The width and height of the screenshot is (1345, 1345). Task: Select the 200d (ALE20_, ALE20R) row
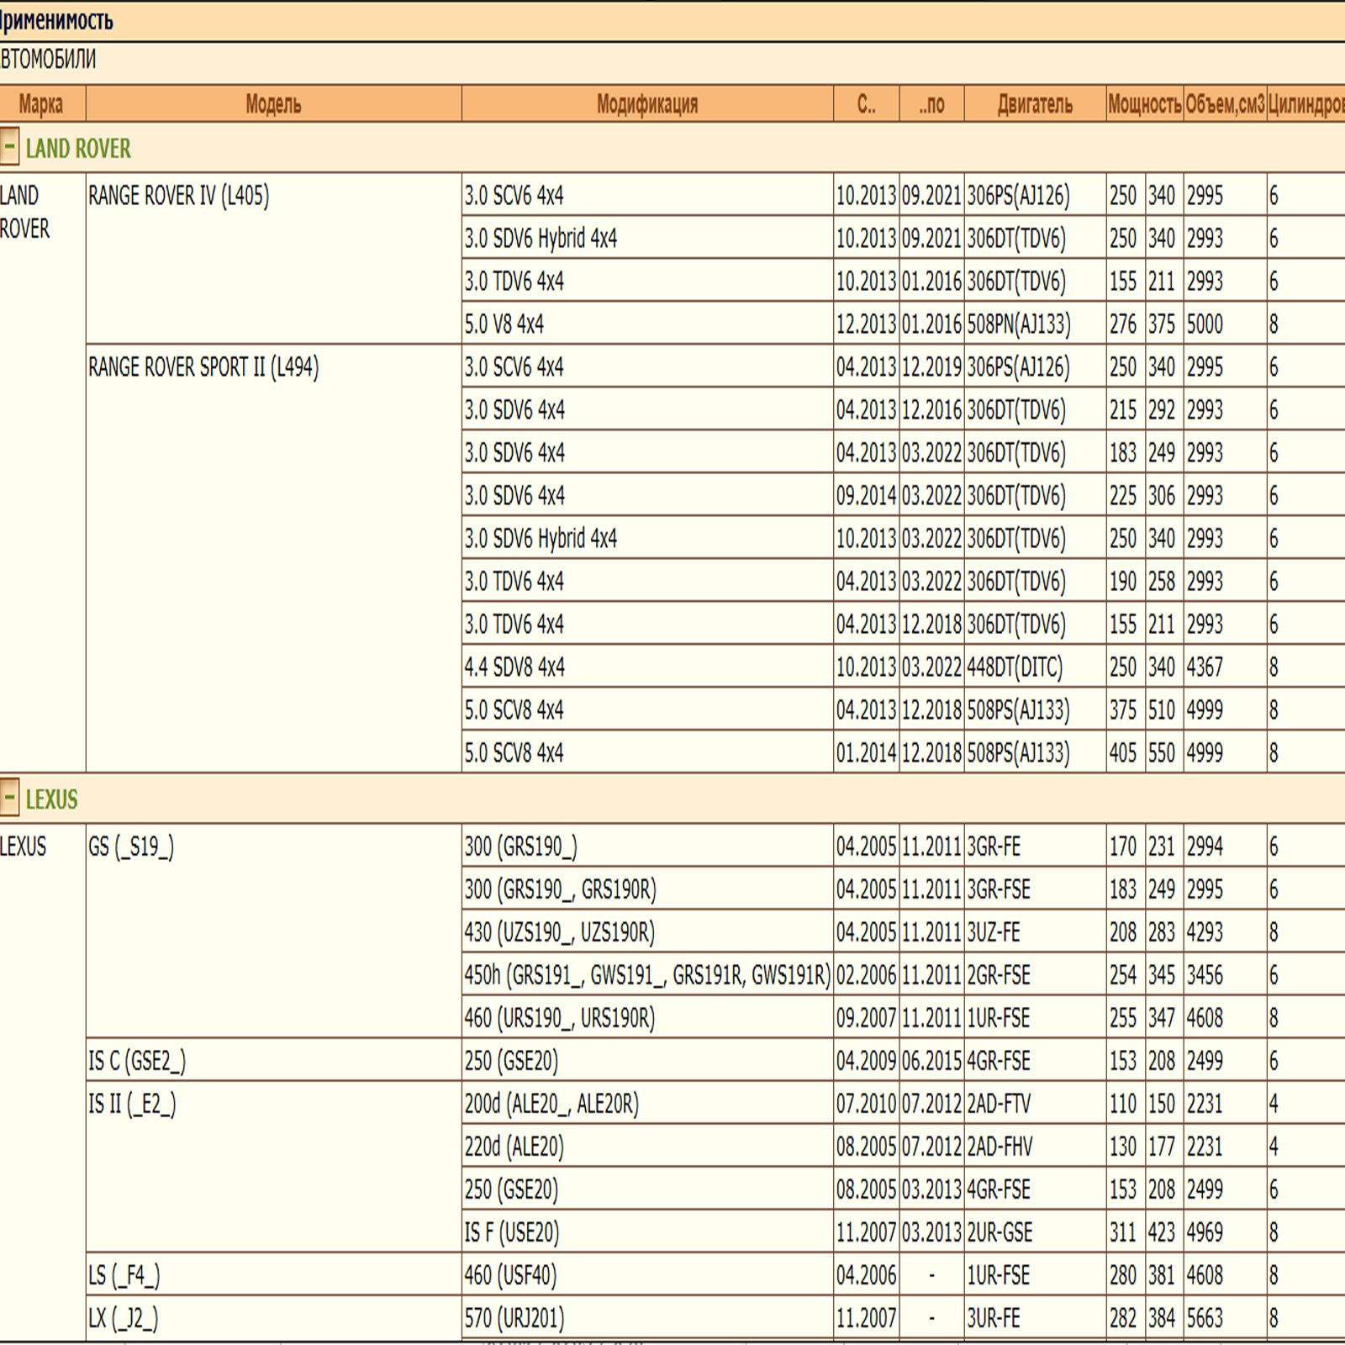point(551,1105)
